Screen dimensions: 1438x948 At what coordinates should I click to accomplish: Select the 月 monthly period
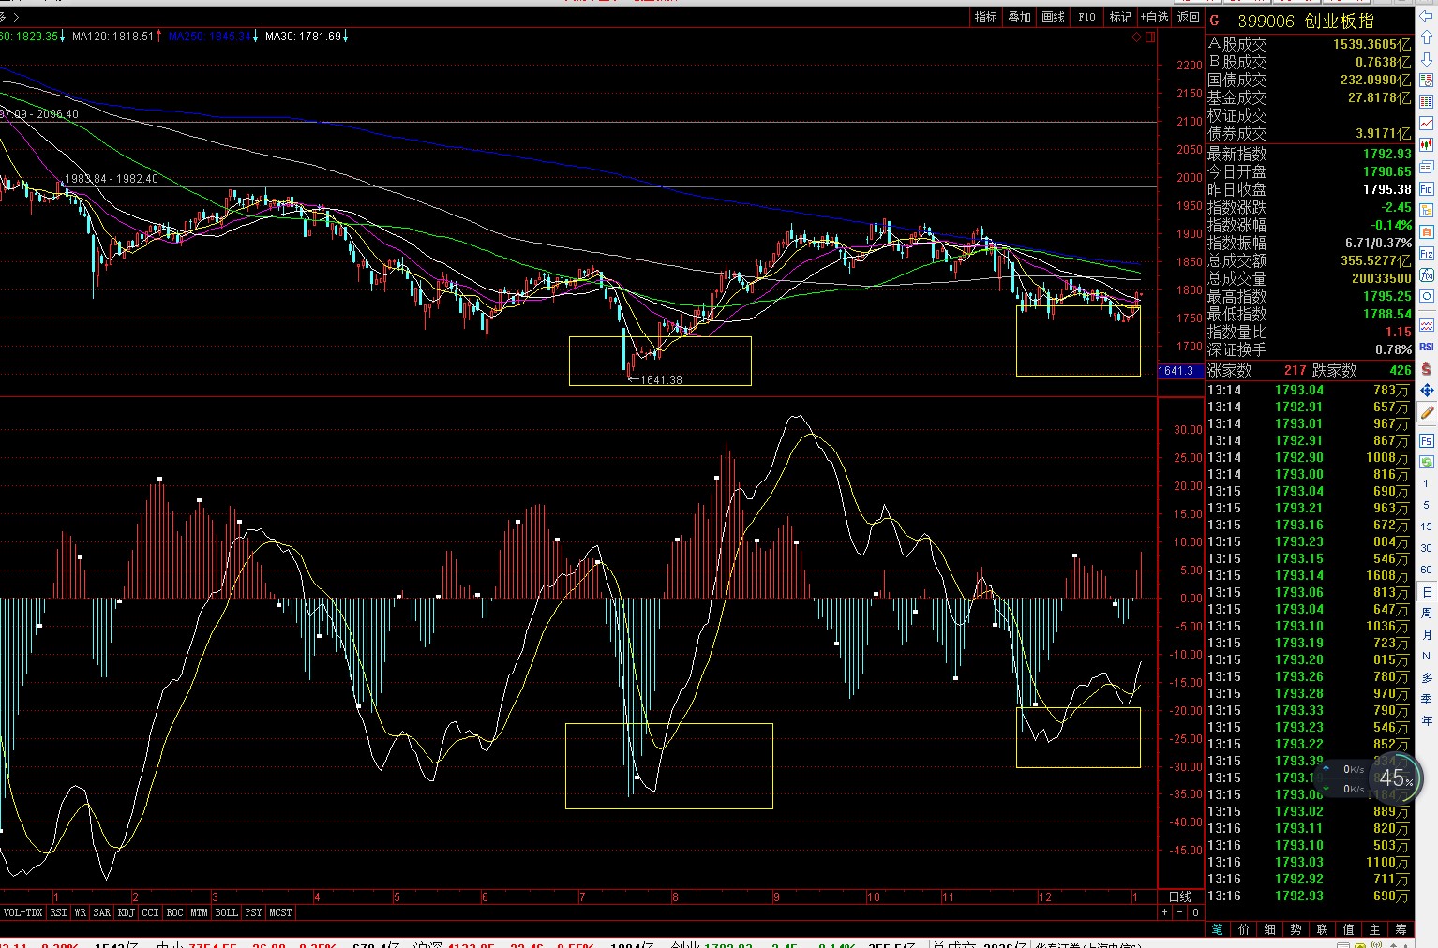click(1427, 634)
